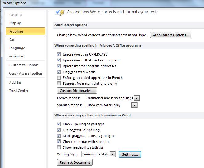Disable Check spelling as you type

coord(58,124)
